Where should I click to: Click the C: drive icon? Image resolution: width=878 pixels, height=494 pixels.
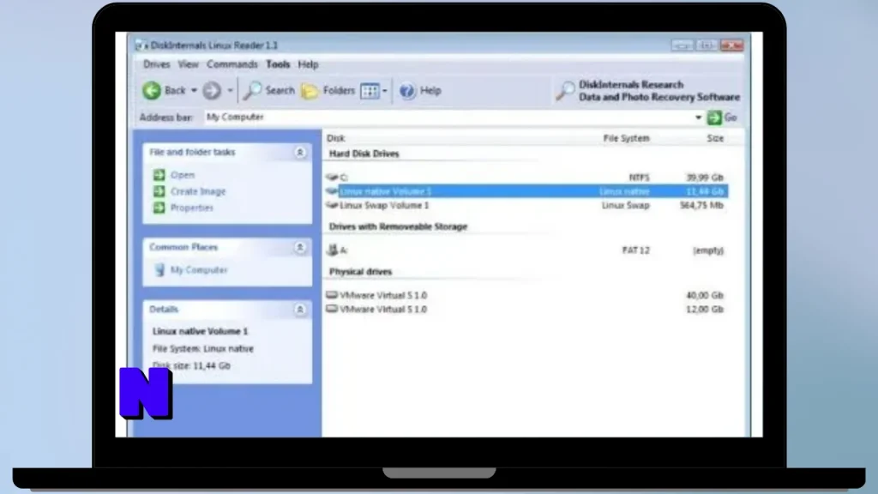click(x=332, y=178)
